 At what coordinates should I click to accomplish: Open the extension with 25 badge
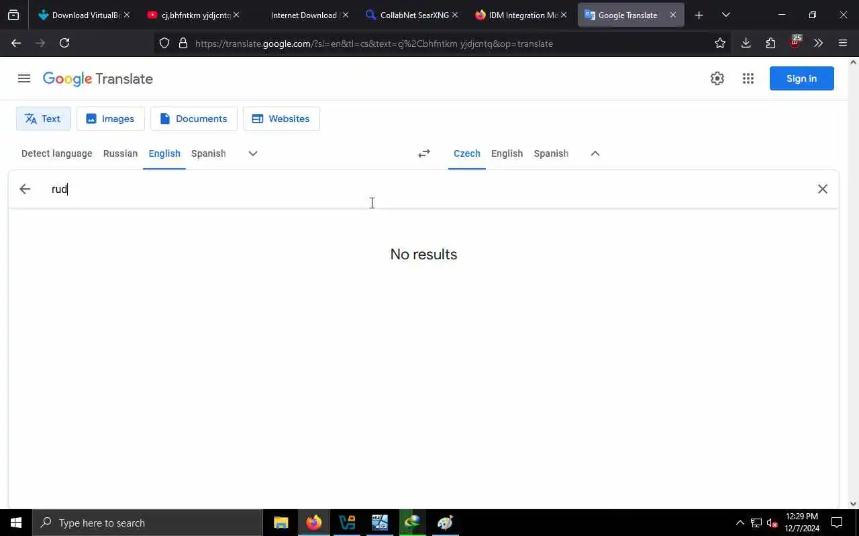[x=795, y=42]
